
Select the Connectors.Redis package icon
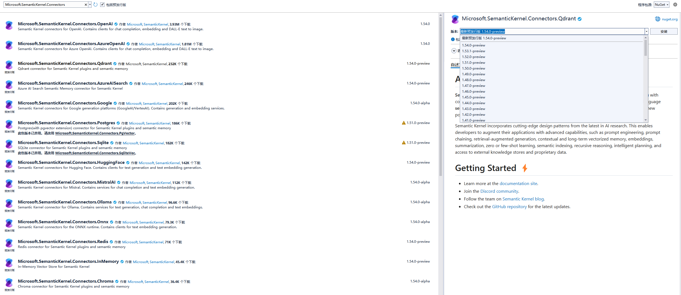tap(9, 243)
